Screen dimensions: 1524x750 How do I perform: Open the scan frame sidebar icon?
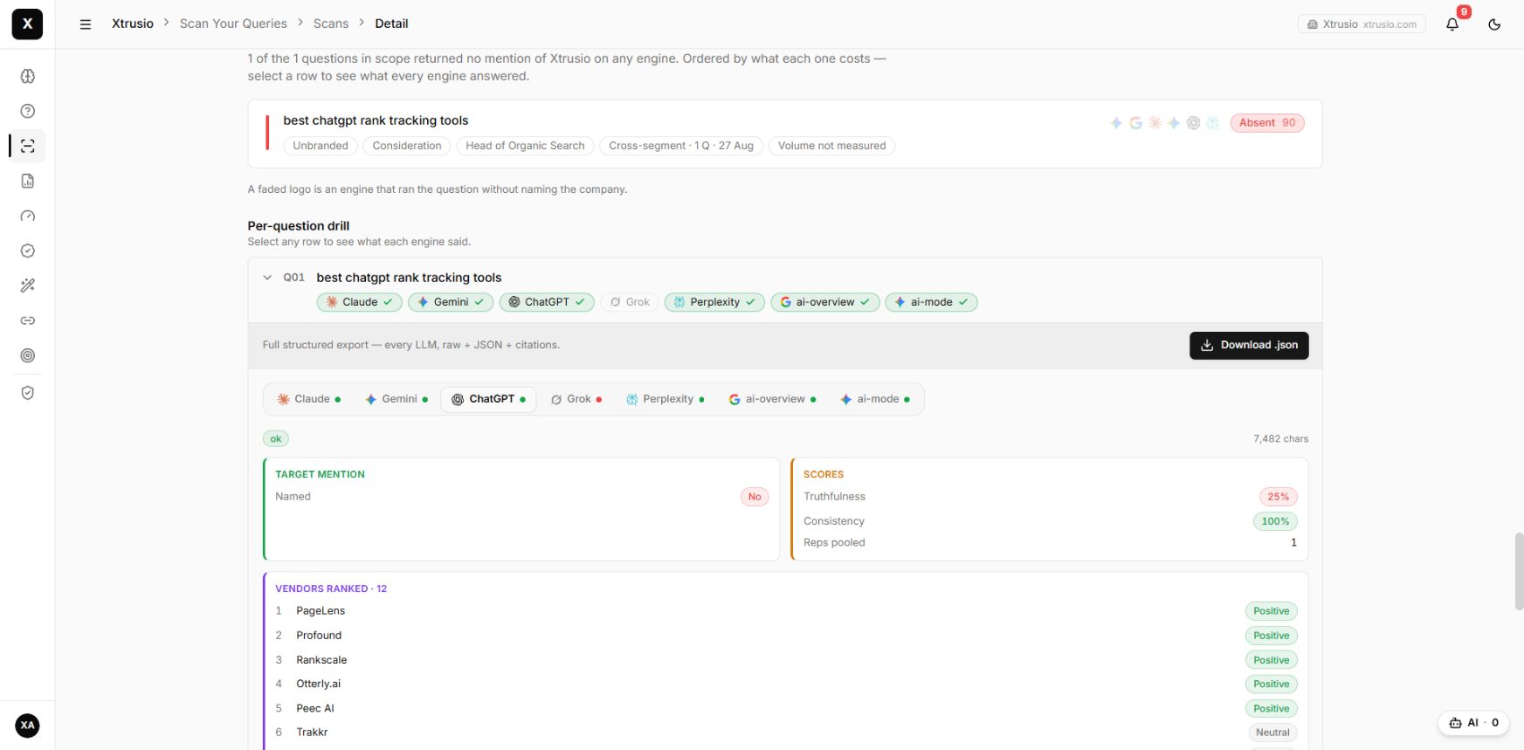[x=28, y=146]
